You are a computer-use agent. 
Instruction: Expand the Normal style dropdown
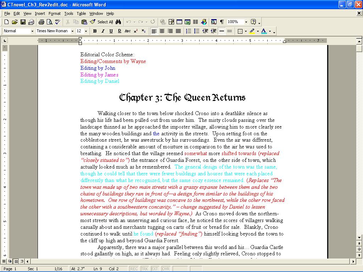tap(32, 31)
